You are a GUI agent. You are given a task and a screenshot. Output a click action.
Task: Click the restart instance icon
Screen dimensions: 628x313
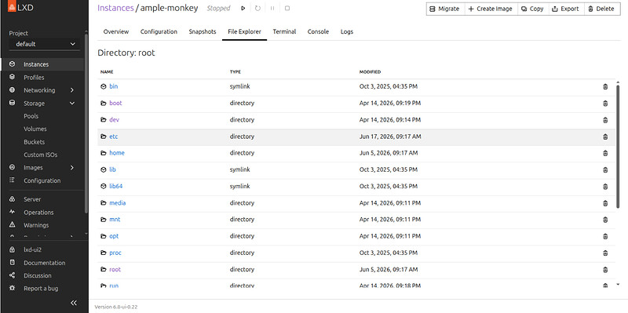tap(257, 9)
